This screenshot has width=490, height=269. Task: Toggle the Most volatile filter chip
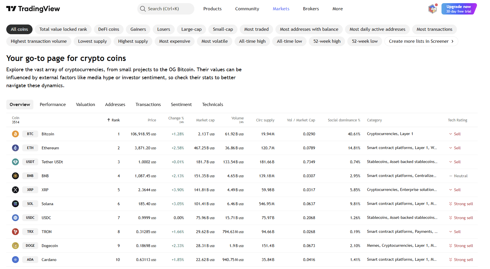click(x=214, y=41)
